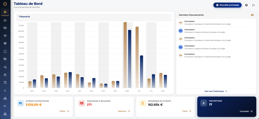Viewport: 259px width, 119px height.
Task: Select the heart icon in sidebar
Action: pyautogui.click(x=5, y=43)
